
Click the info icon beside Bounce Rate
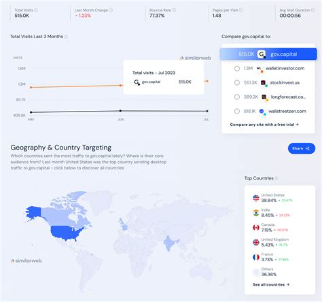click(174, 10)
